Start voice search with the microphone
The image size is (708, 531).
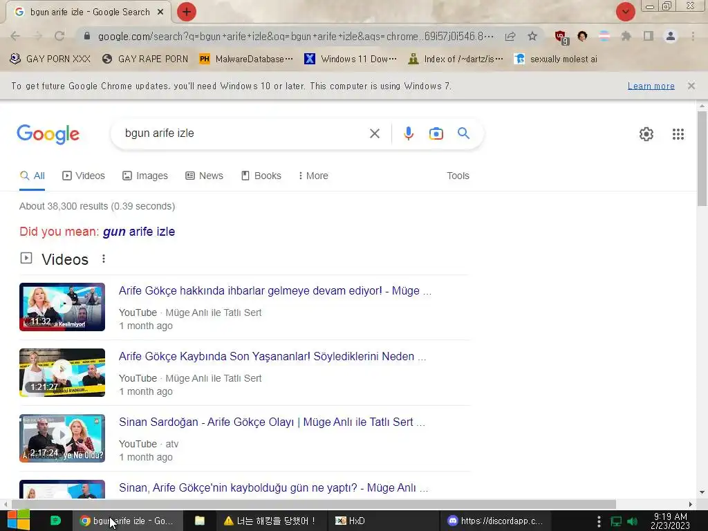pos(408,133)
